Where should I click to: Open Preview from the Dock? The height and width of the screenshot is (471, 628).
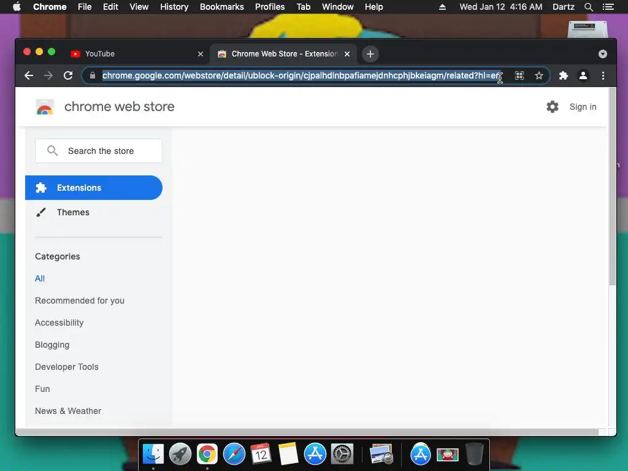coord(381,454)
